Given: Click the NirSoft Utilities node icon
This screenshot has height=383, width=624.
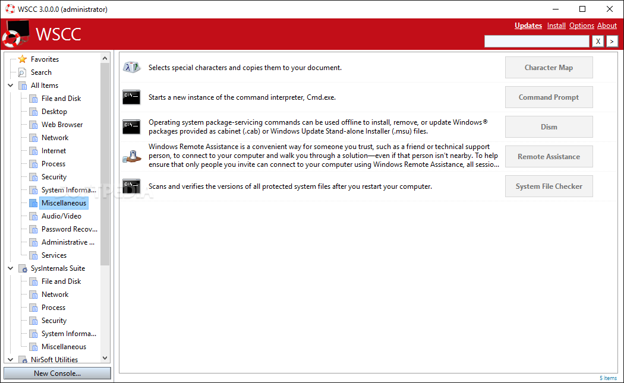Looking at the screenshot, I should point(23,359).
